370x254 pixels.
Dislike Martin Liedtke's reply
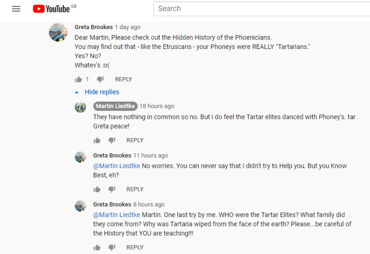(112, 140)
